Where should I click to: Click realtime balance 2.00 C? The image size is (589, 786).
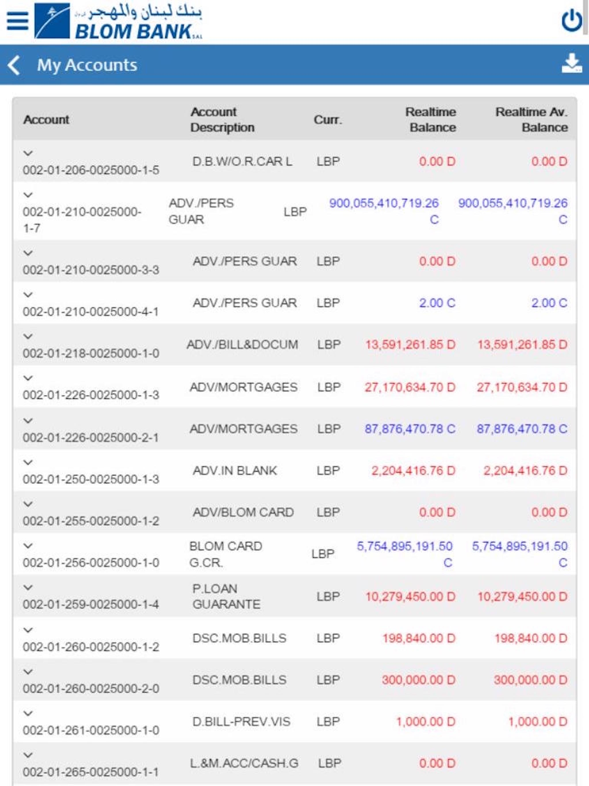(437, 303)
